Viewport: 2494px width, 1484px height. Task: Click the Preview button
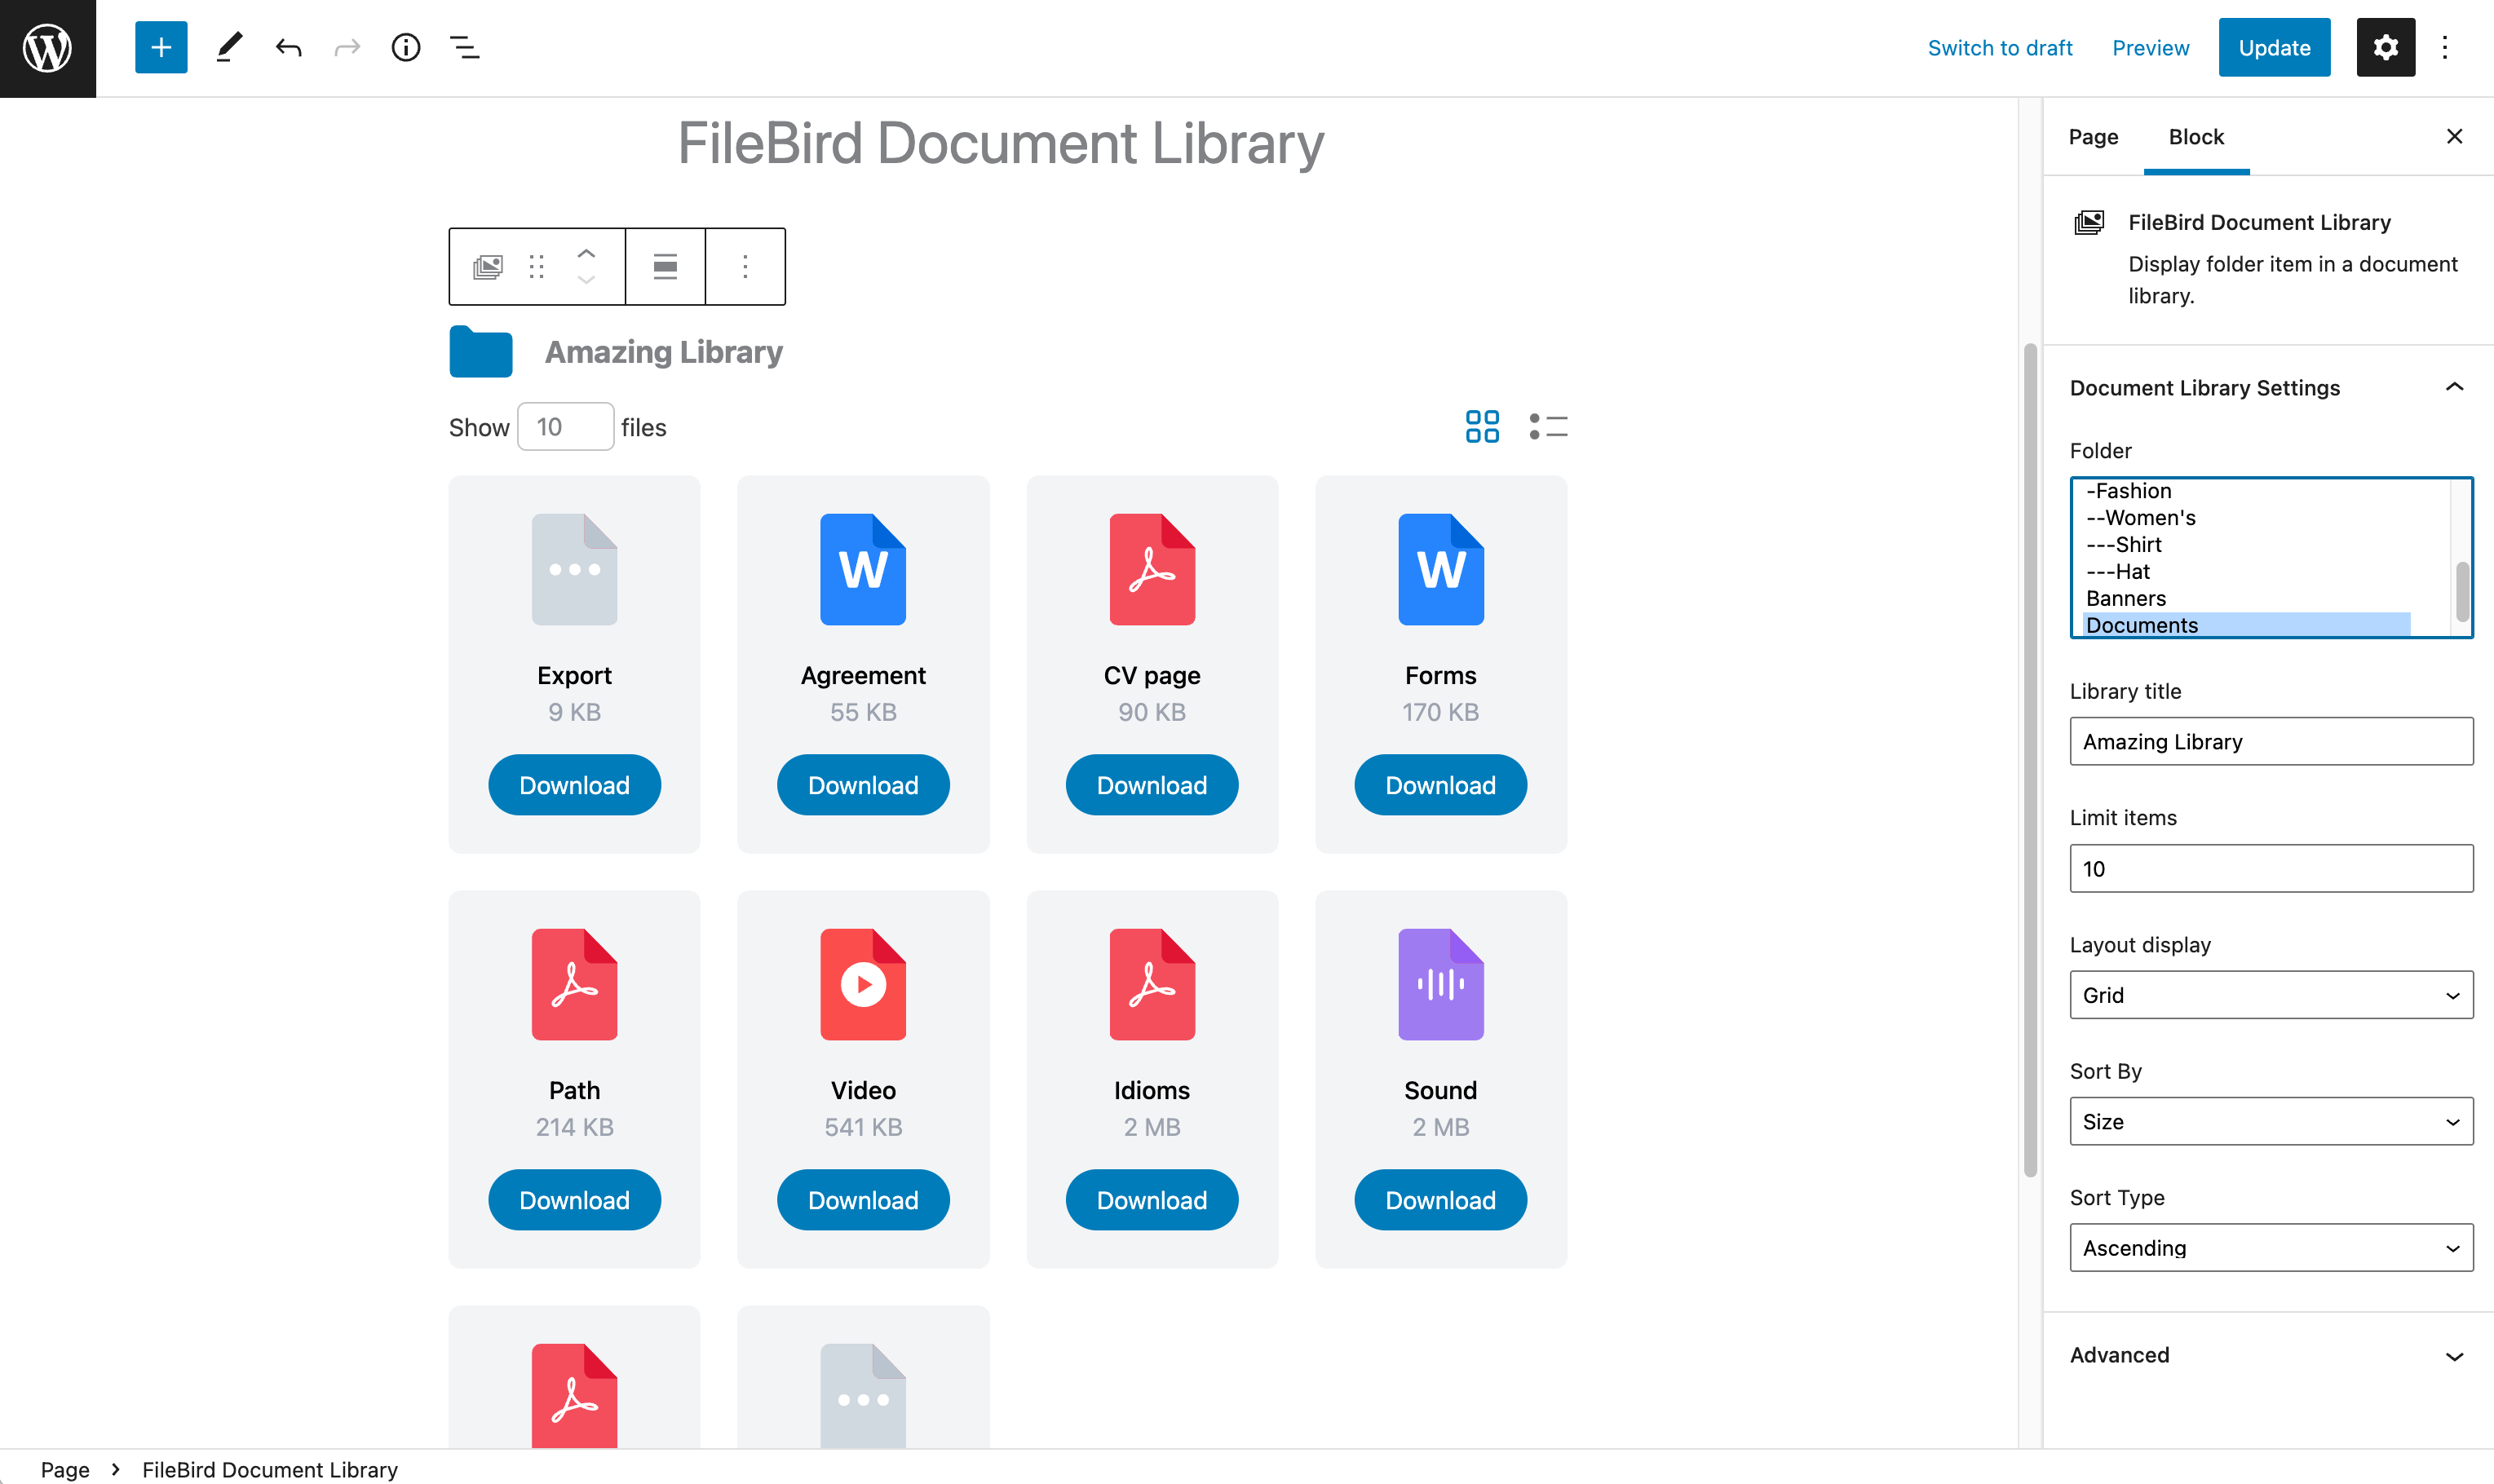[2150, 46]
